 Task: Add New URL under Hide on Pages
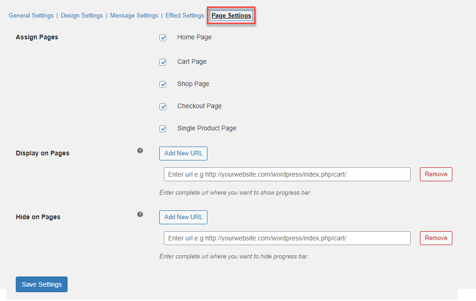coord(183,217)
